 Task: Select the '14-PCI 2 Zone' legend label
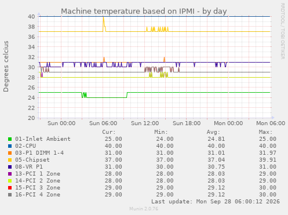coord(38,181)
